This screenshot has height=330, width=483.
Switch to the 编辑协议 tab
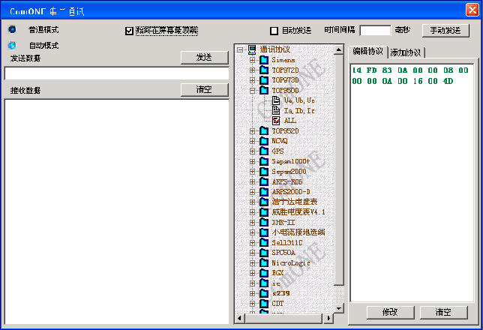pyautogui.click(x=367, y=51)
